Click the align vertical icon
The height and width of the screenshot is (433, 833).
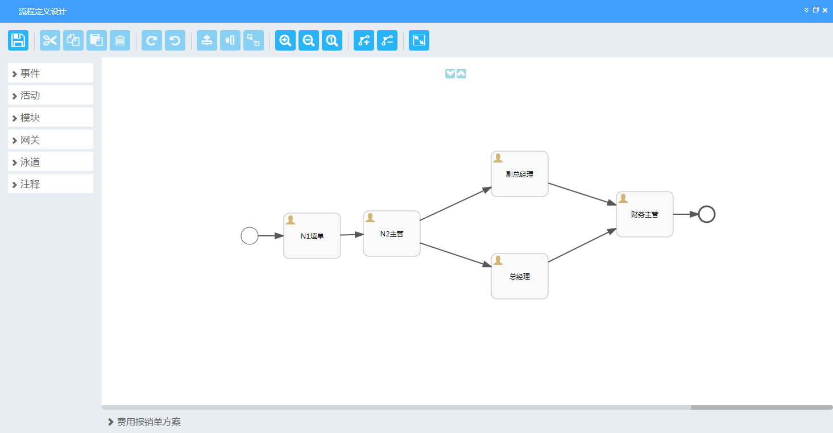pos(207,40)
